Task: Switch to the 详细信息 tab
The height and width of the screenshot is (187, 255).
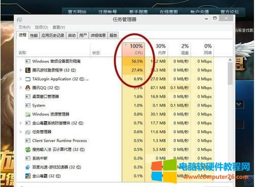Action: click(98, 35)
